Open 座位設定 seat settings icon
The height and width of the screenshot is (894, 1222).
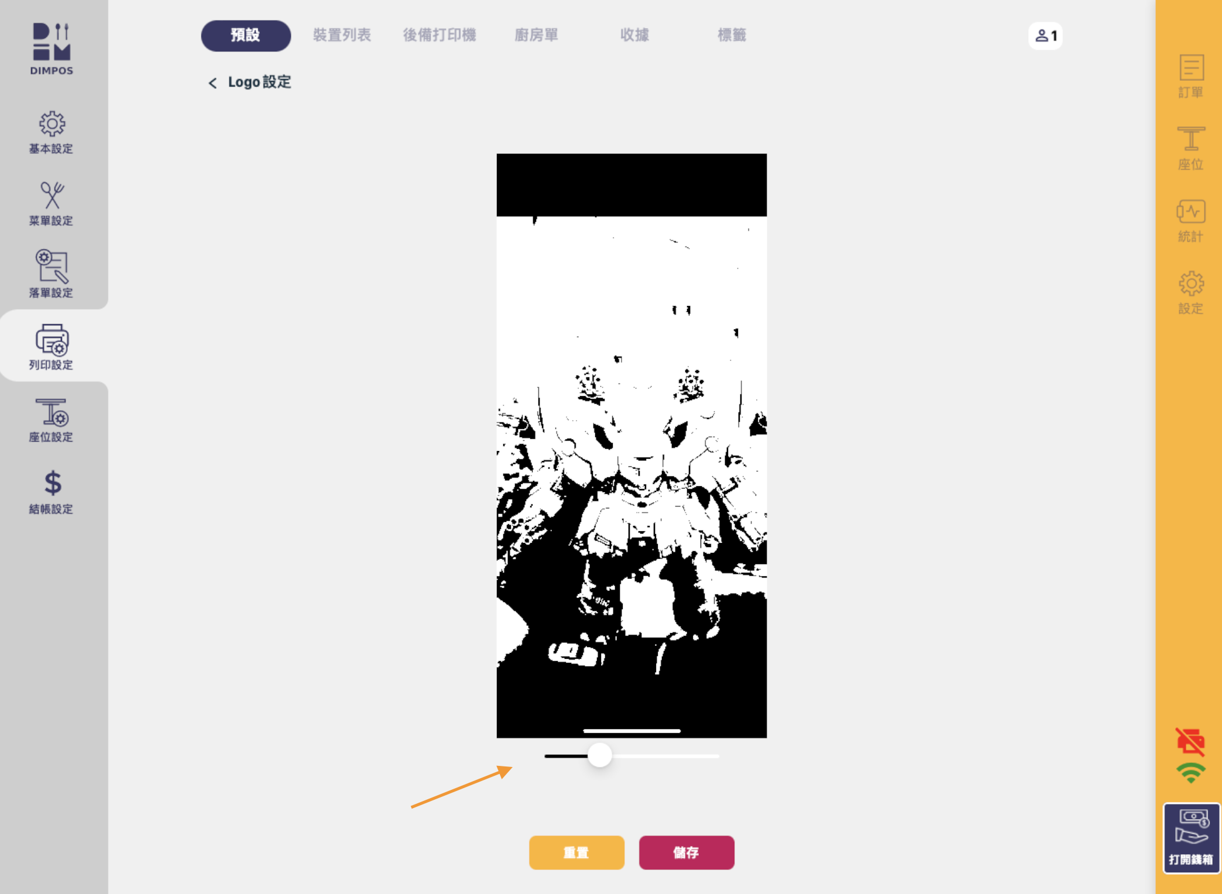click(52, 421)
